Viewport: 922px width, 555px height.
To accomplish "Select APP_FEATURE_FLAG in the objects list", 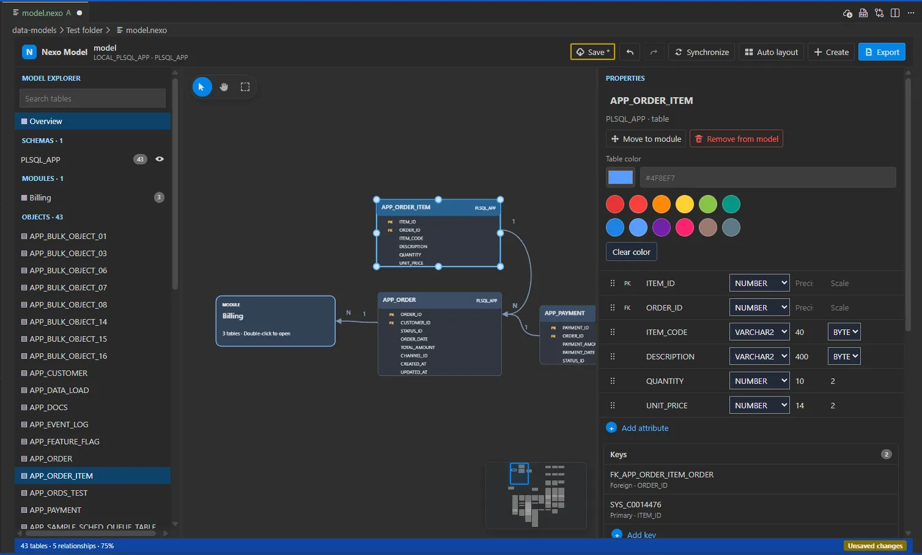I will [92, 441].
